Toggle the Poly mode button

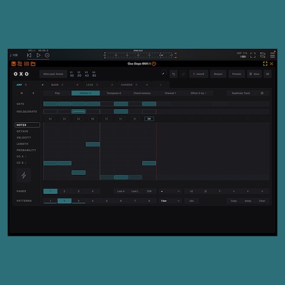click(x=57, y=93)
